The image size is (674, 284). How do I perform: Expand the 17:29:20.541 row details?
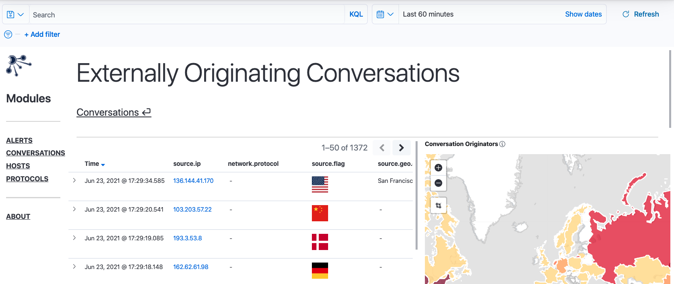74,209
